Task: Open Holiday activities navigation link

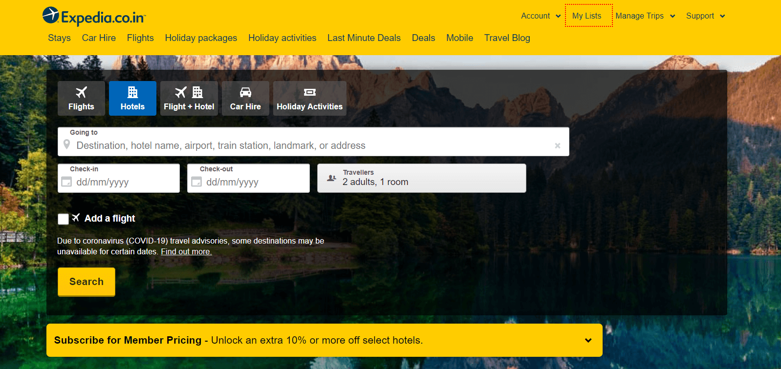Action: click(282, 38)
